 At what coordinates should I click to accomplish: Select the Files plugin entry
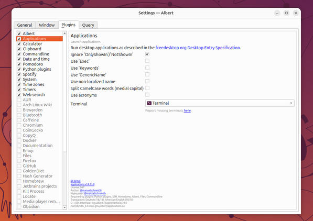click(x=39, y=156)
